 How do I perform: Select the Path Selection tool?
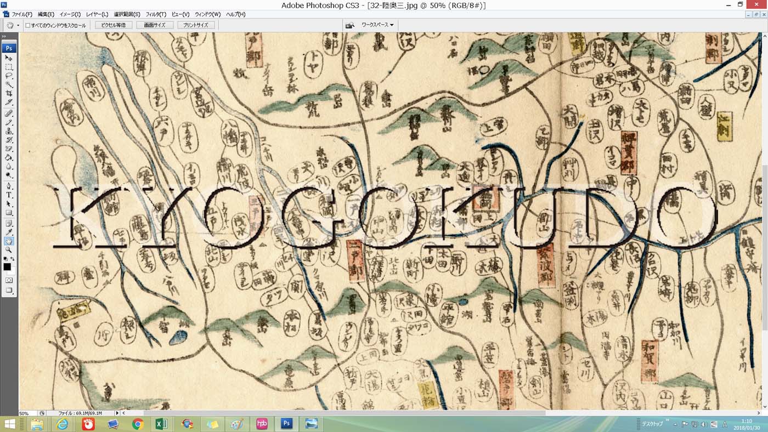pyautogui.click(x=9, y=203)
